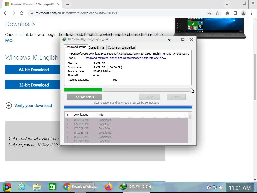
Task: Click the Cancel button
Action: click(176, 97)
